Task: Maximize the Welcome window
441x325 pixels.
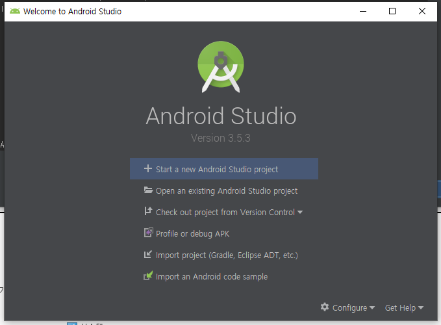Action: (x=392, y=11)
